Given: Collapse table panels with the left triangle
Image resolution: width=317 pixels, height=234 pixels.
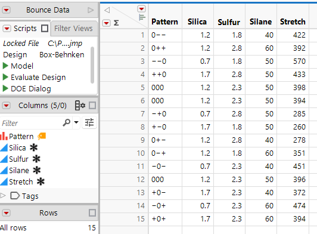Looking at the screenshot, I should 107,10.
